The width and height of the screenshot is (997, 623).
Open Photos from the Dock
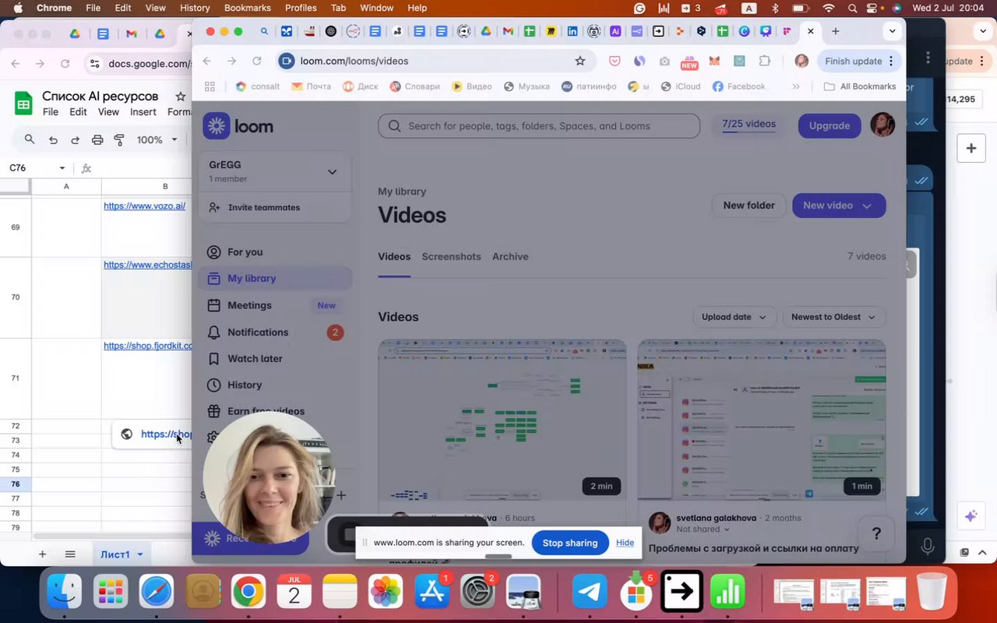point(386,593)
